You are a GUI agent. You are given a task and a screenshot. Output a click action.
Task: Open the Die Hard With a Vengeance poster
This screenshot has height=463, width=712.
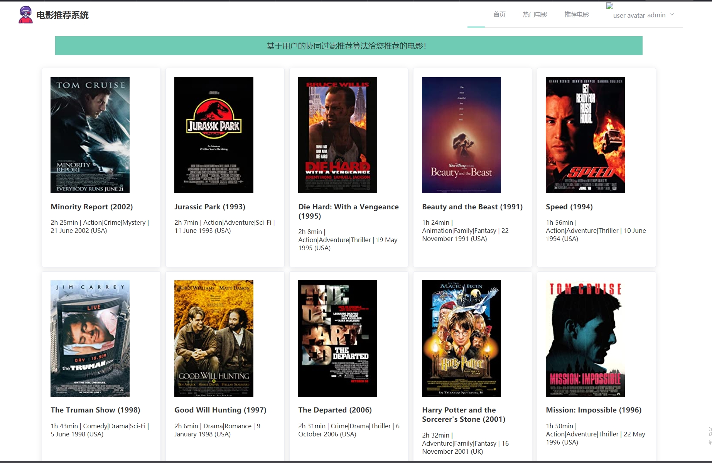[337, 135]
